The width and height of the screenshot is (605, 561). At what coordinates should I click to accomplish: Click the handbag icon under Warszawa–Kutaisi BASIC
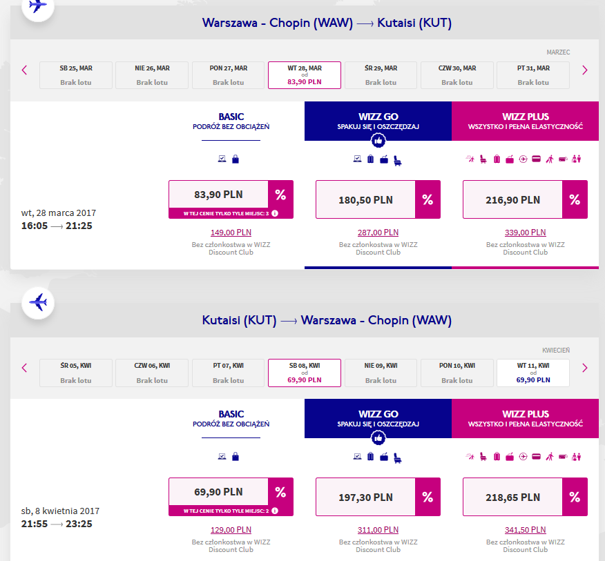coord(236,159)
